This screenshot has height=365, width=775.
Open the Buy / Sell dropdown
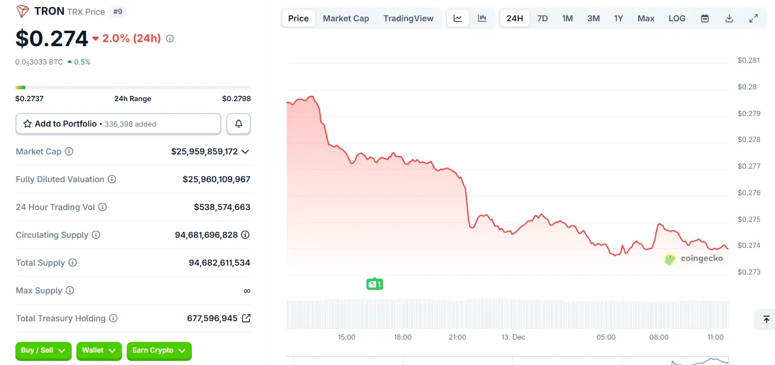43,351
